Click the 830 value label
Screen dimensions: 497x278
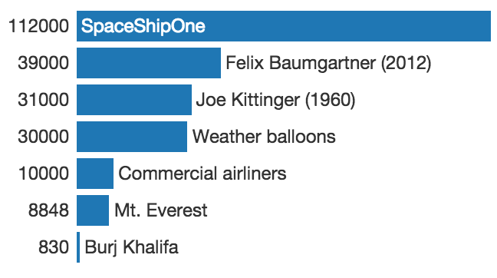54,247
